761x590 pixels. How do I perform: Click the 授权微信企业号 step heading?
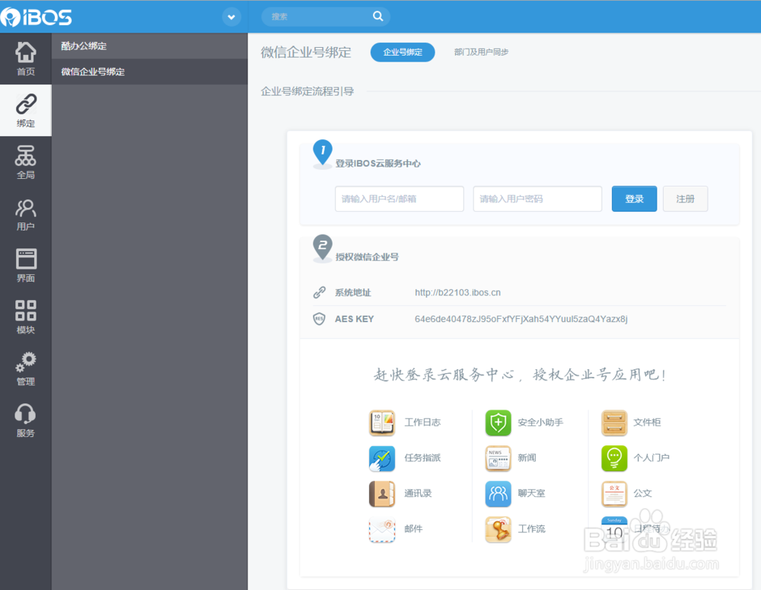pos(367,257)
